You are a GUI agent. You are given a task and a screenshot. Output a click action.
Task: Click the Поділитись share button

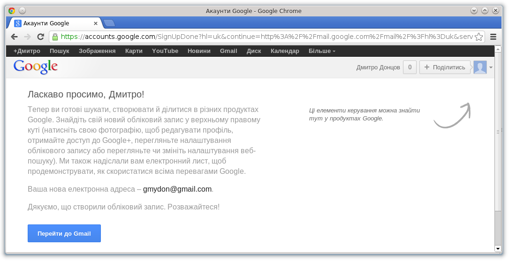[445, 67]
